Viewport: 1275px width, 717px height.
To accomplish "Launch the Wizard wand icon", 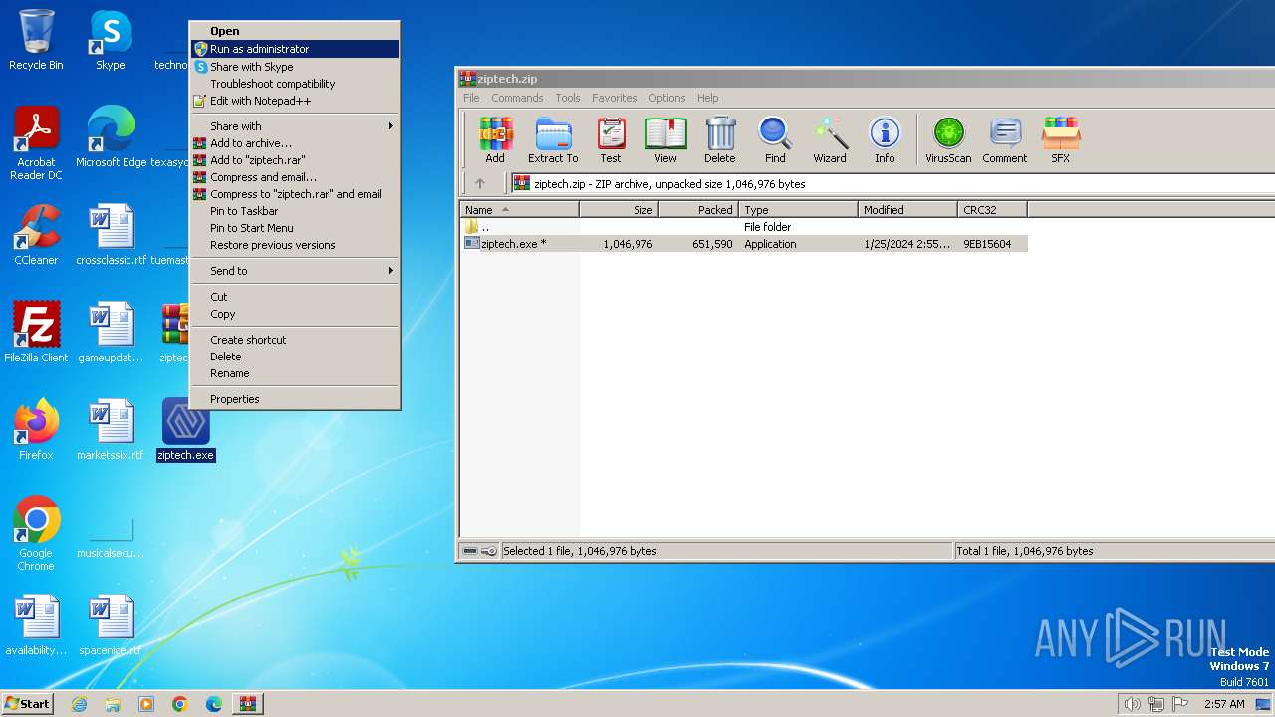I will (x=830, y=140).
